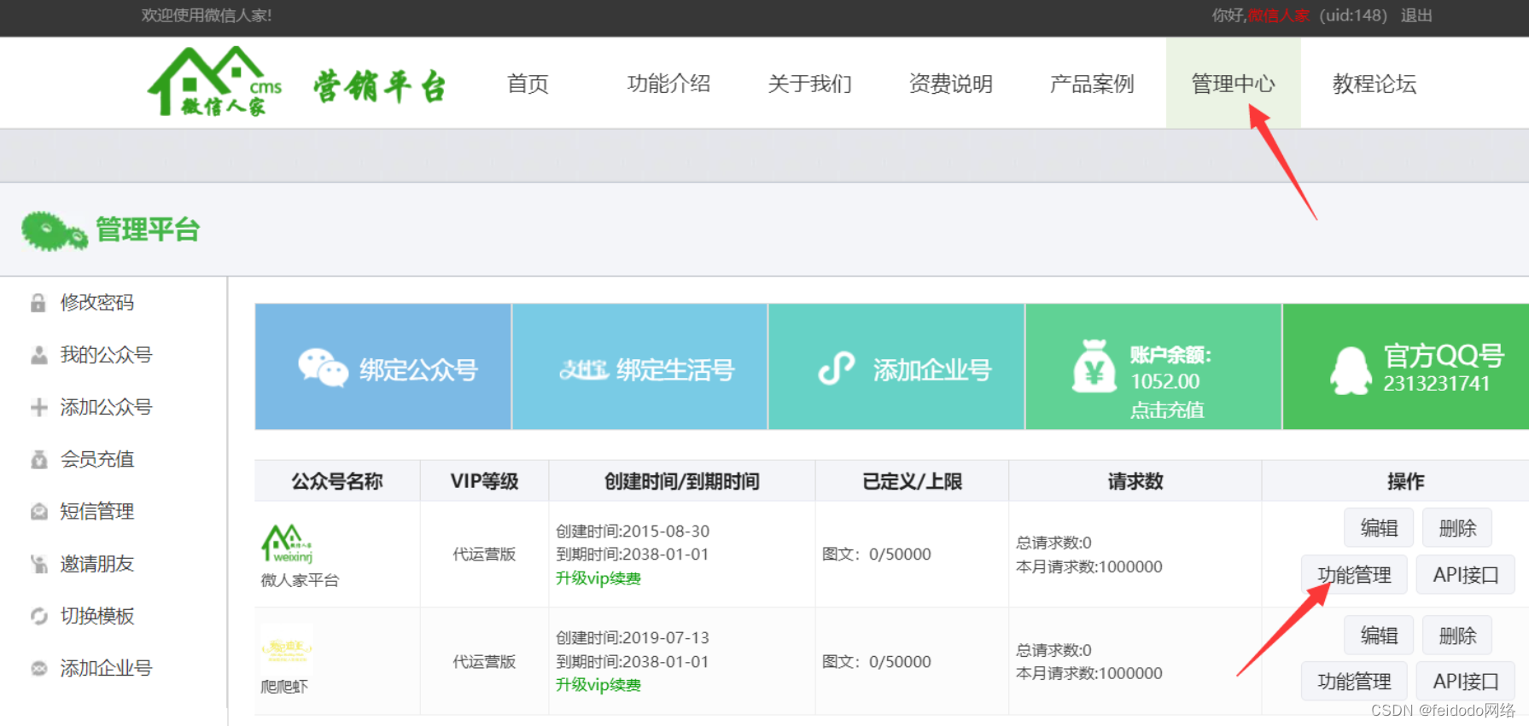Click the plus icon next to 添加公众号
Image resolution: width=1529 pixels, height=726 pixels.
pyautogui.click(x=38, y=407)
